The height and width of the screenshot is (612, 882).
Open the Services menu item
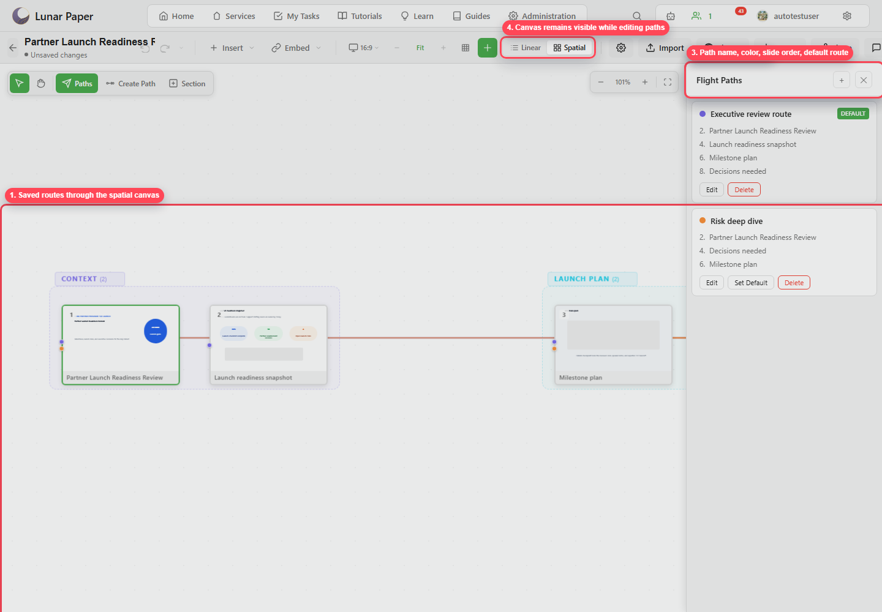click(234, 16)
